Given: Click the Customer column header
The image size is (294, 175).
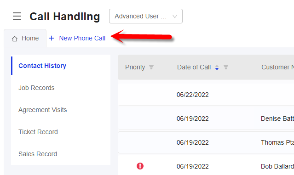Looking at the screenshot, I should (x=277, y=67).
